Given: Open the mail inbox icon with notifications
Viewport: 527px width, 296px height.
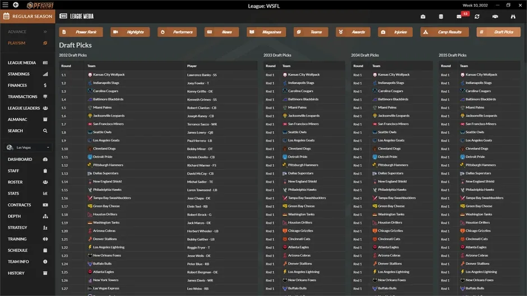Looking at the screenshot, I should click(459, 16).
